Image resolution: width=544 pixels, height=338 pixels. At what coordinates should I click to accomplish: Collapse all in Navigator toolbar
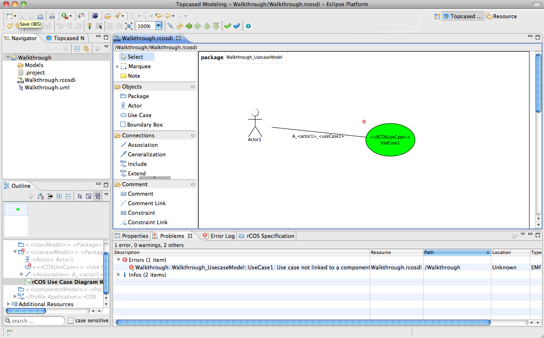click(77, 48)
